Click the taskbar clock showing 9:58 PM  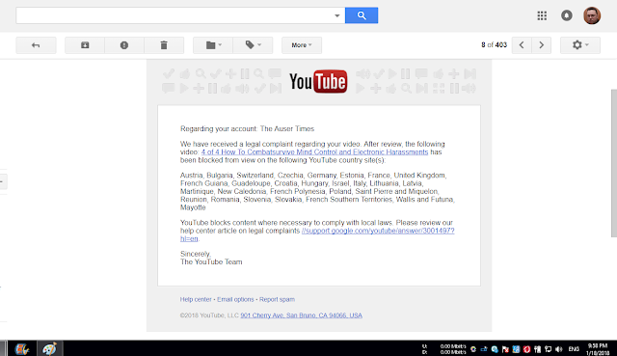click(598, 349)
